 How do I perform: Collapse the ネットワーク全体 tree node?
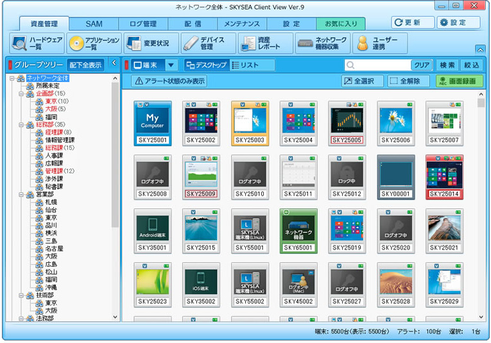(12, 78)
